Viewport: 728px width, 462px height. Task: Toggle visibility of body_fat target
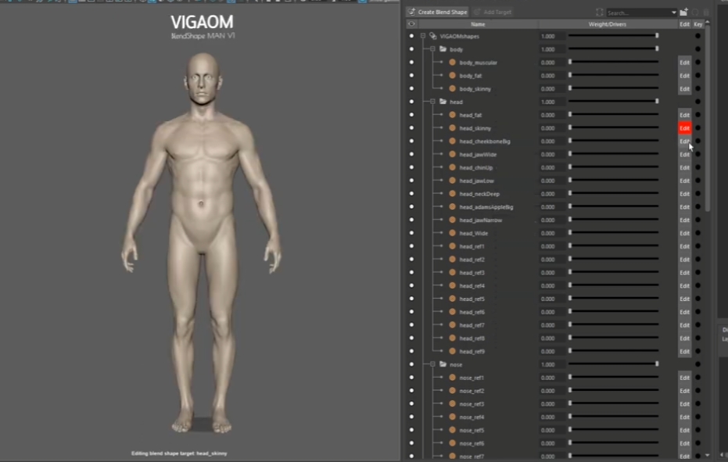(411, 75)
